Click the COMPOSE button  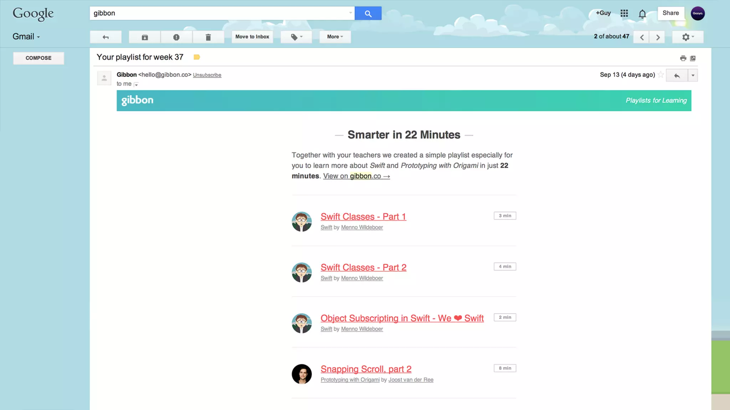(38, 58)
